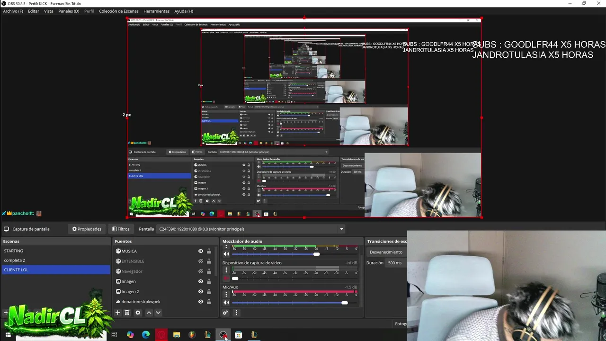This screenshot has height=341, width=606.
Task: Select the completa 2 scene
Action: coord(55,260)
